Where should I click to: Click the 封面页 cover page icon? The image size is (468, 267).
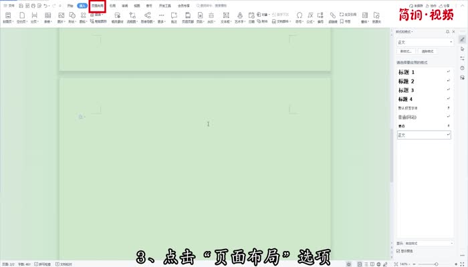click(7, 16)
